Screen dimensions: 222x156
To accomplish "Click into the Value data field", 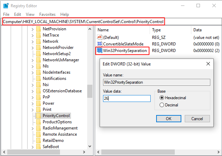I will (127, 98).
